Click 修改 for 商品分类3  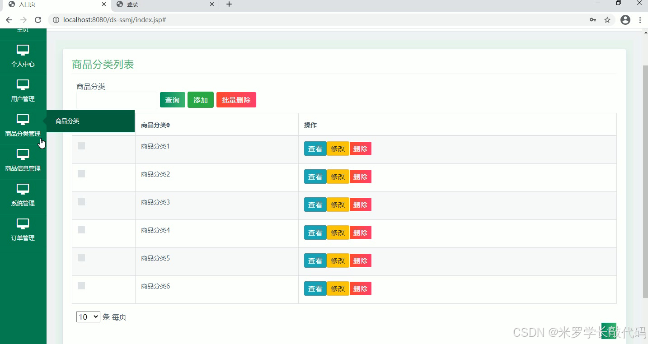(x=338, y=205)
